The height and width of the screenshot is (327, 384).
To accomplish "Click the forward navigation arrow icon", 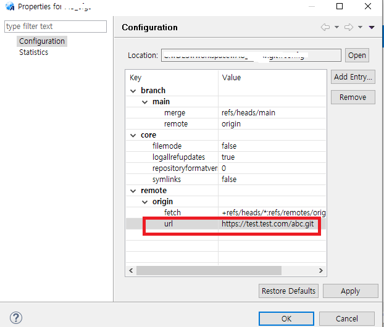I will (348, 27).
